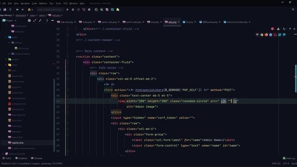Image resolution: width=297 pixels, height=167 pixels.
Task: Collapse the blue public folder in project tree
Action: coord(6,37)
